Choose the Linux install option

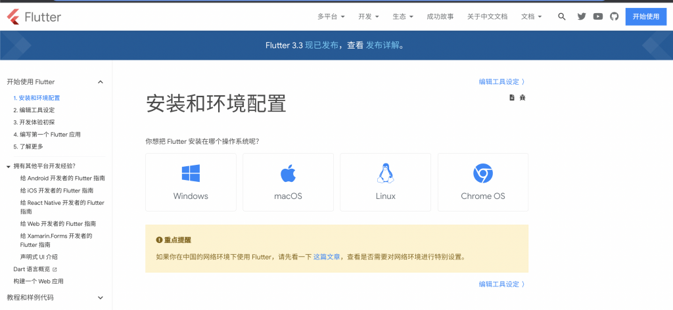(385, 182)
